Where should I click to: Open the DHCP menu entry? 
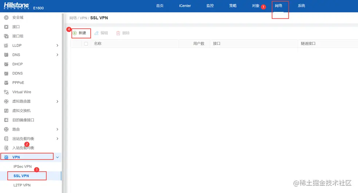coord(17,64)
